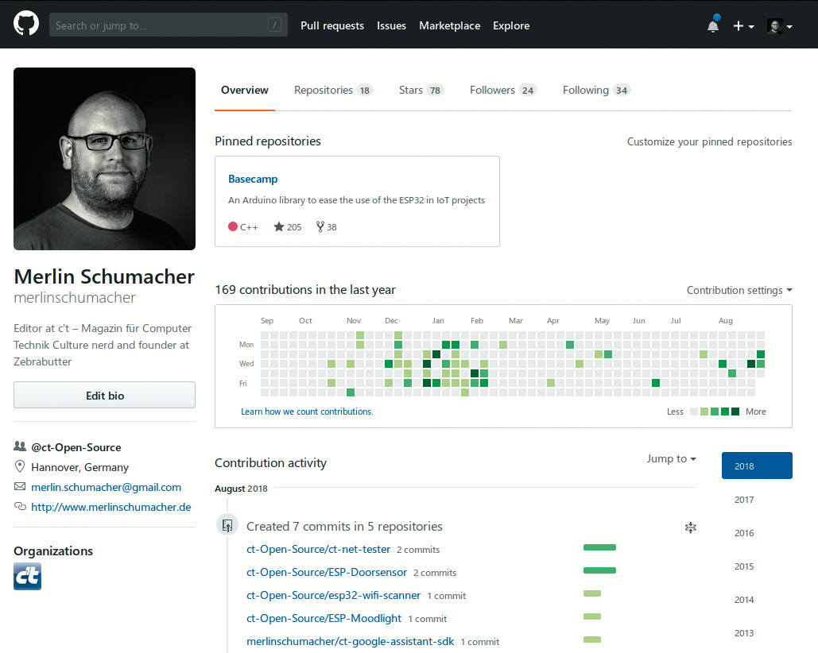Open the Jump to dropdown
Screen dimensions: 818x653
coord(671,459)
